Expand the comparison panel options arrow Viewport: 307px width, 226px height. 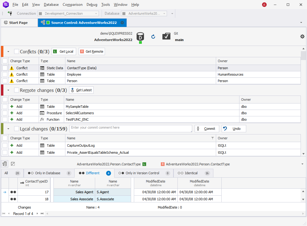(302, 164)
